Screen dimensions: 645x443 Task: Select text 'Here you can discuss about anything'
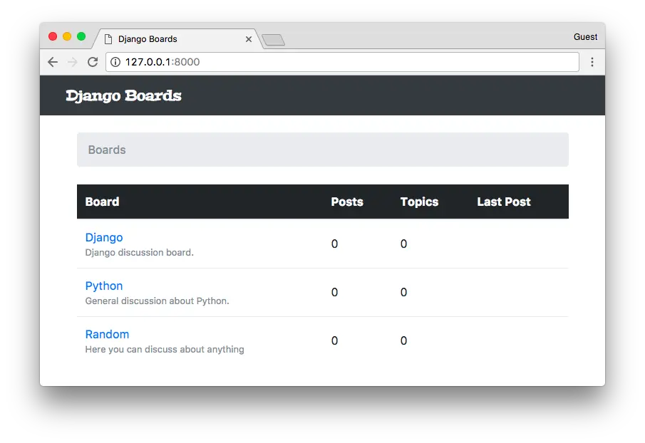[x=165, y=349]
